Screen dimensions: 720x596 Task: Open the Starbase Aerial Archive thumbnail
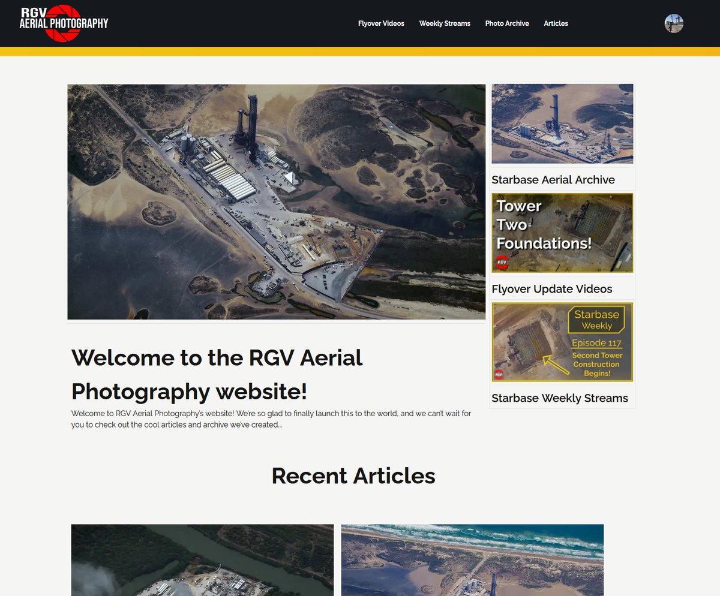pos(562,124)
